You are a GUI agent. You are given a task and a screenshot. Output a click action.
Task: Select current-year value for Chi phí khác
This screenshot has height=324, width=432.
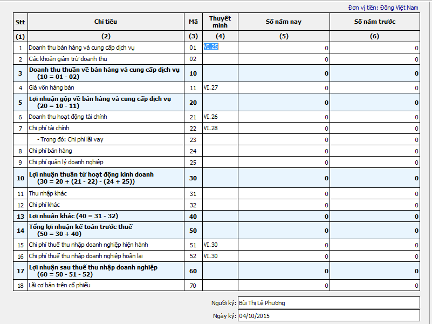(x=284, y=205)
